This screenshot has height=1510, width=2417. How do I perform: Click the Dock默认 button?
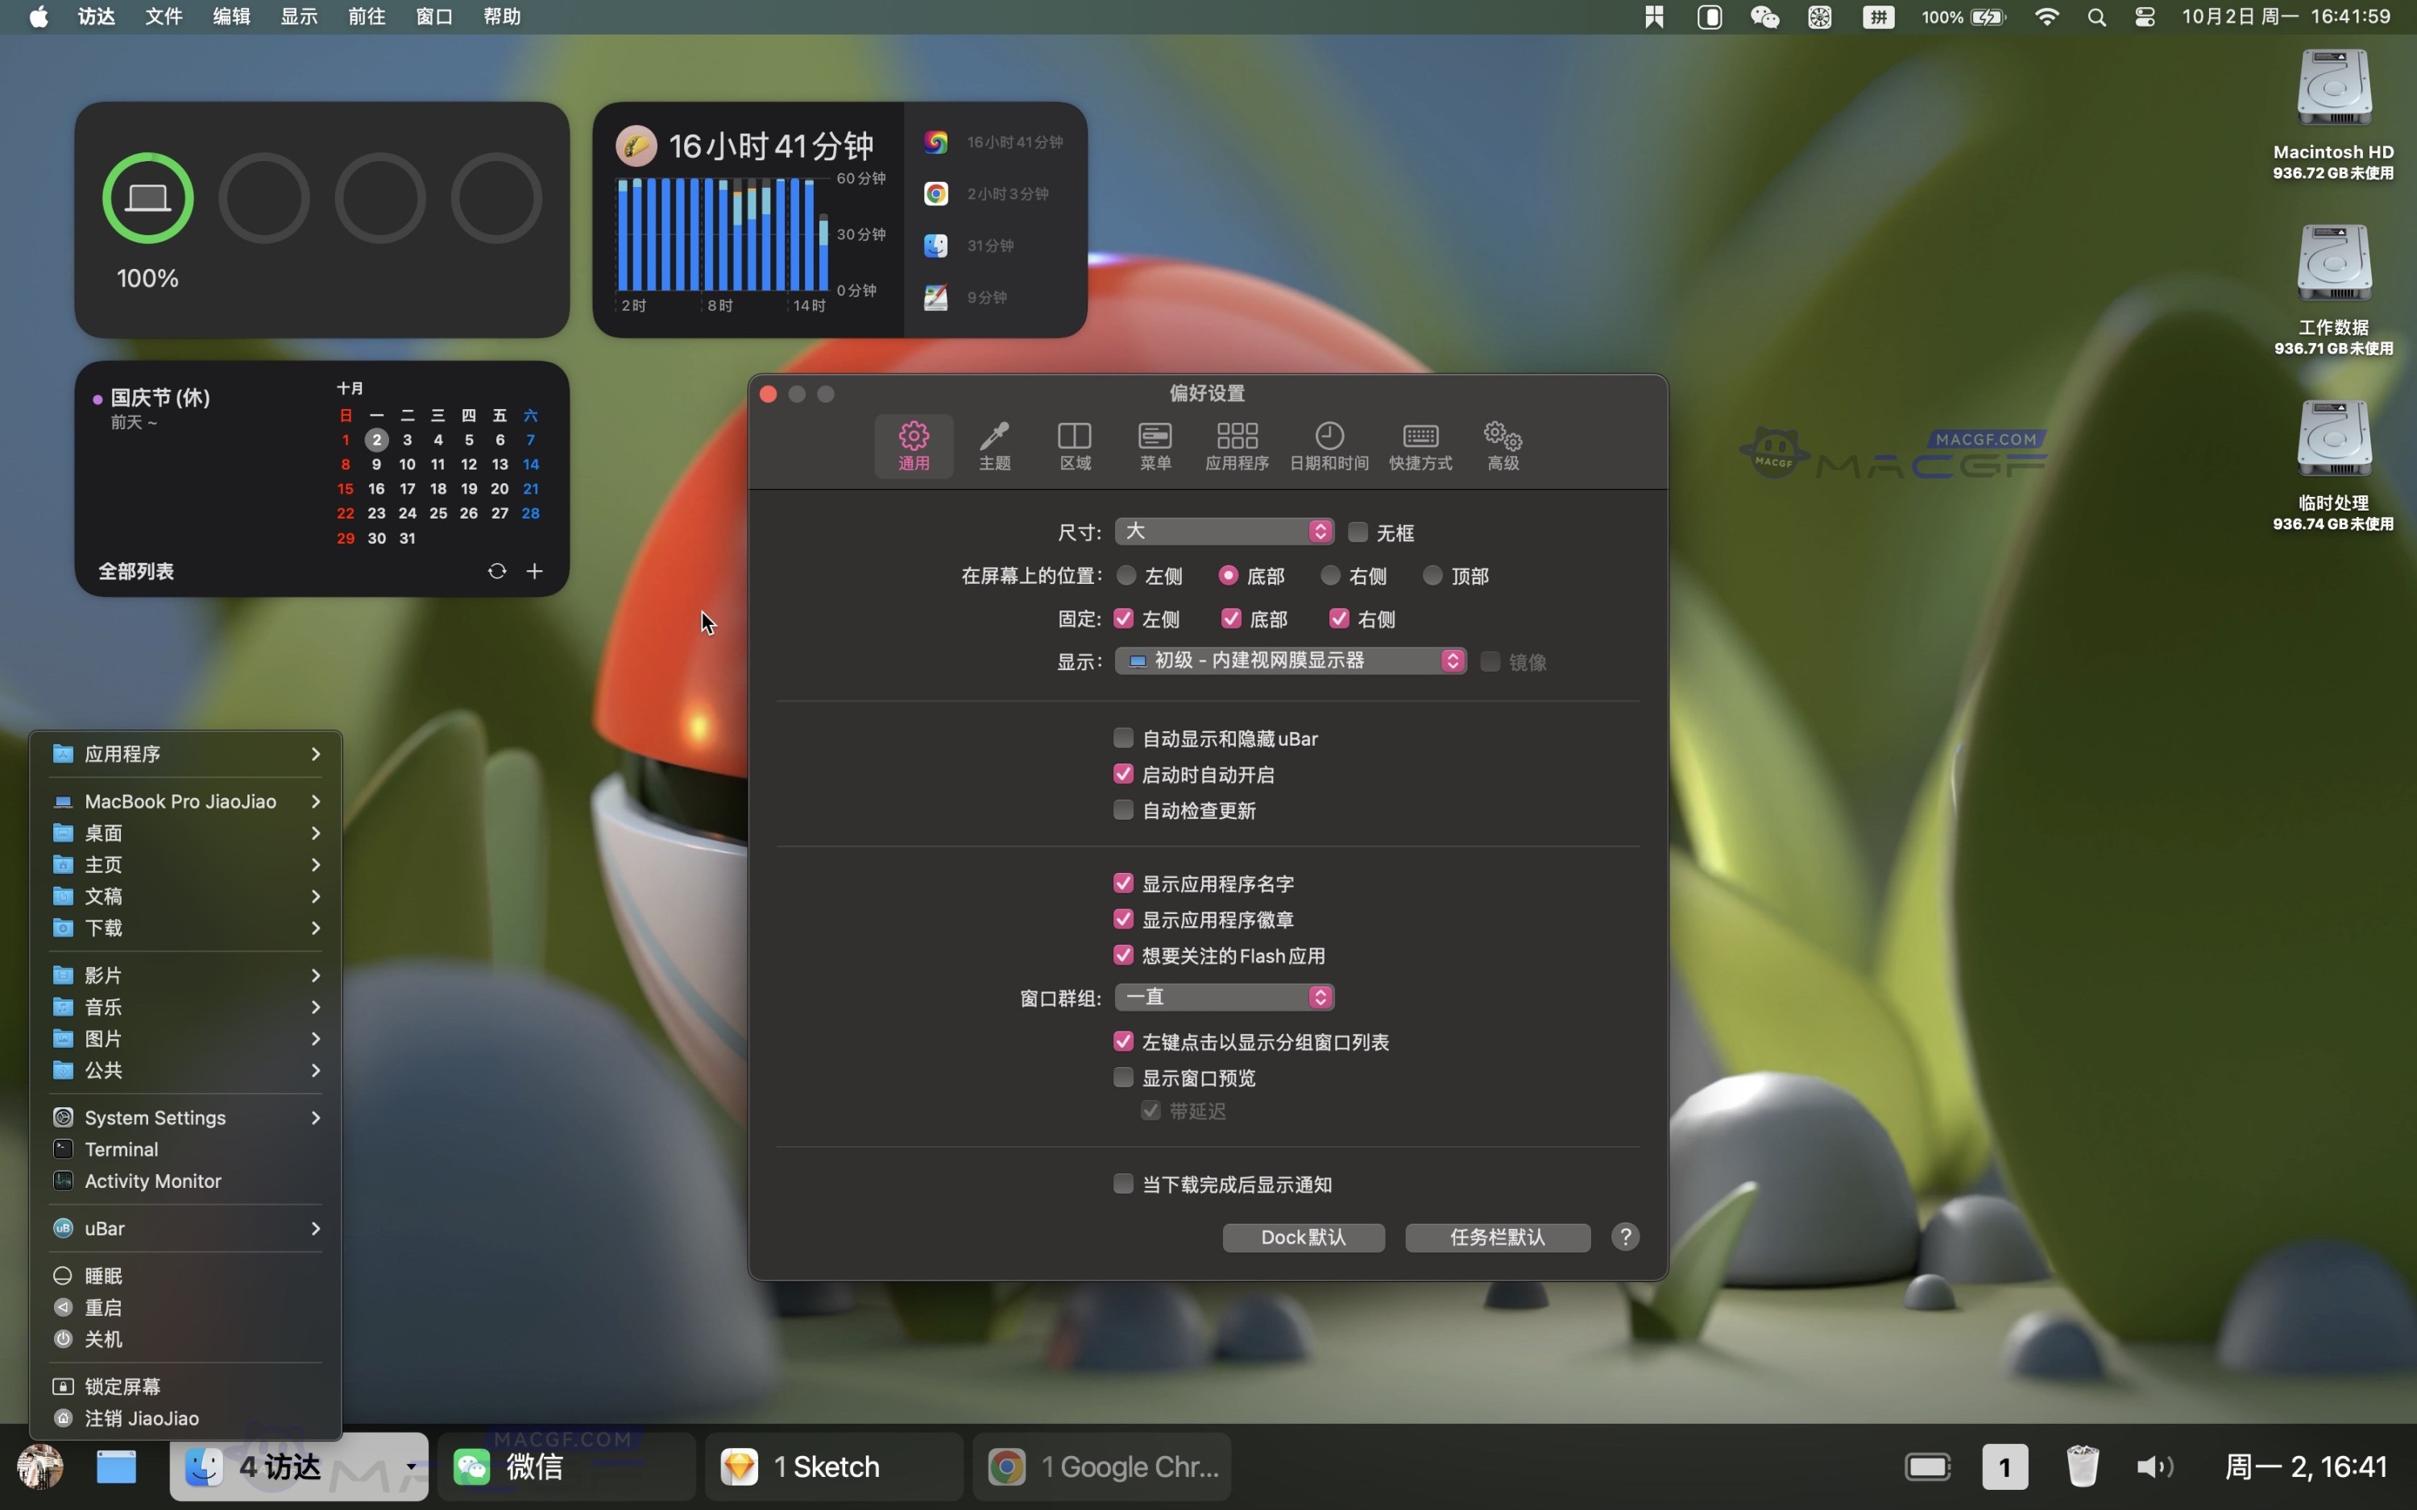tap(1303, 1237)
